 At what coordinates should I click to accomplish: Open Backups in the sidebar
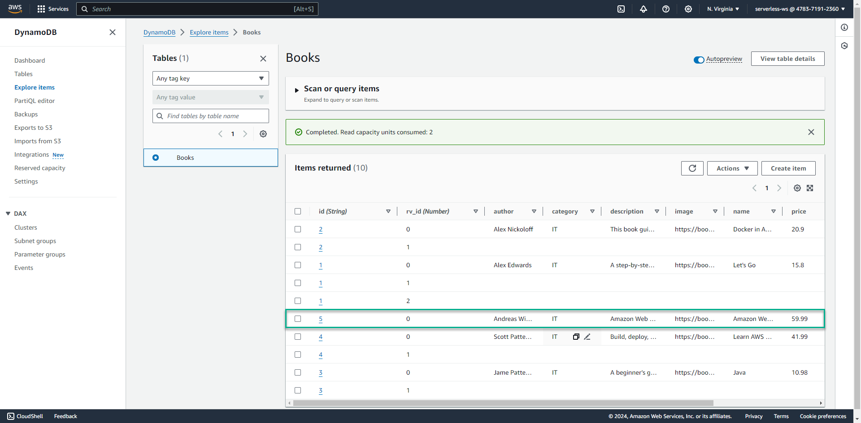point(26,114)
